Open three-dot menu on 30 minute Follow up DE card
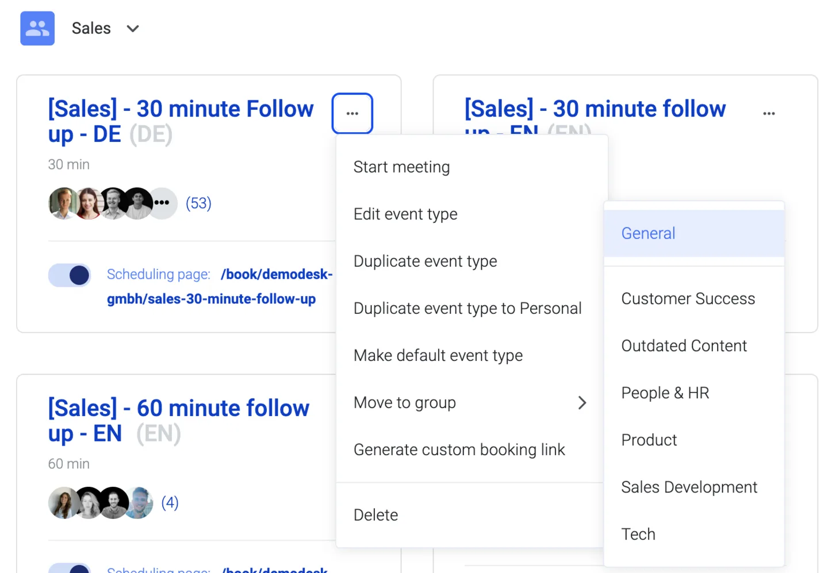The height and width of the screenshot is (573, 828). click(x=352, y=113)
